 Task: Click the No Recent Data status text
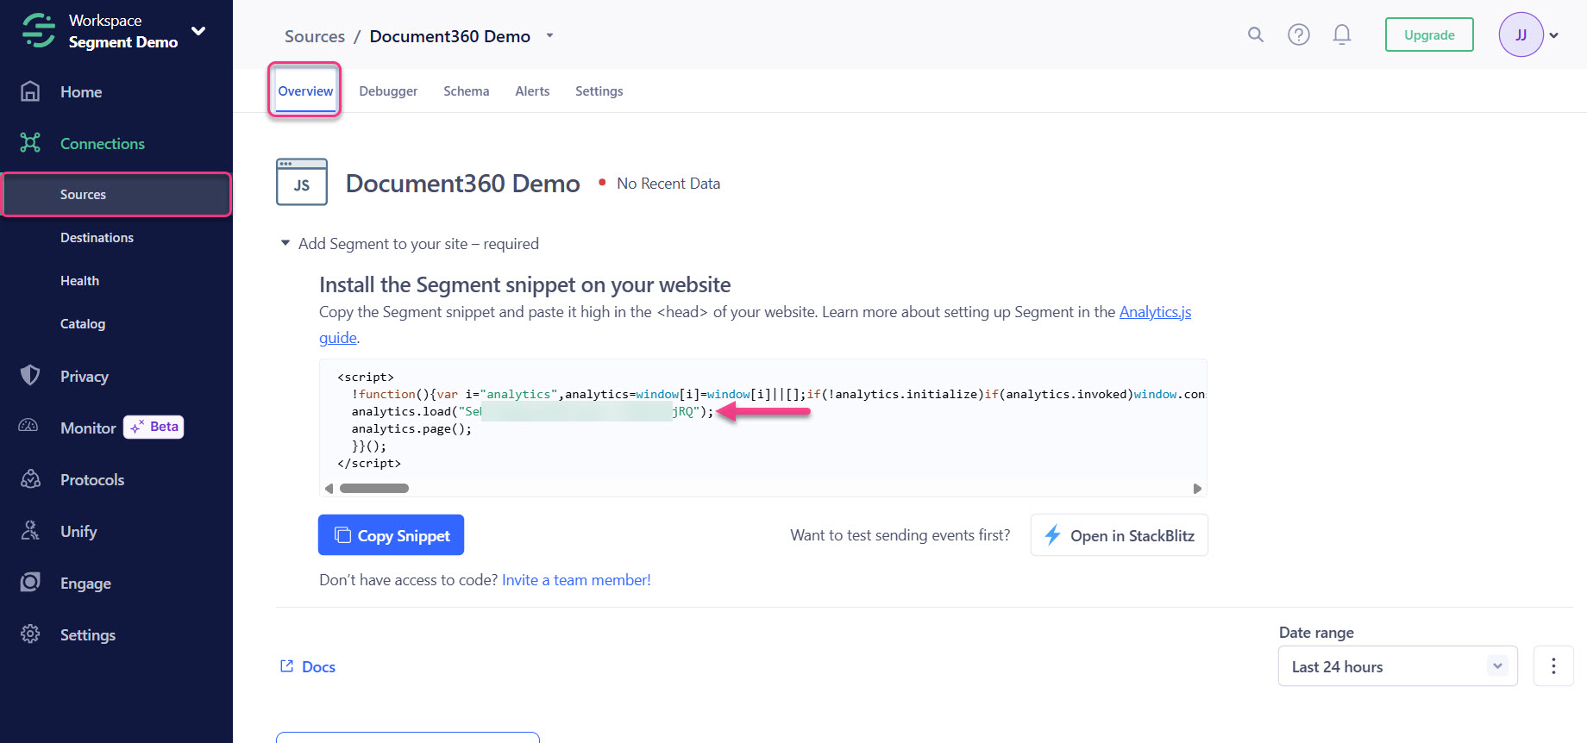coord(668,184)
